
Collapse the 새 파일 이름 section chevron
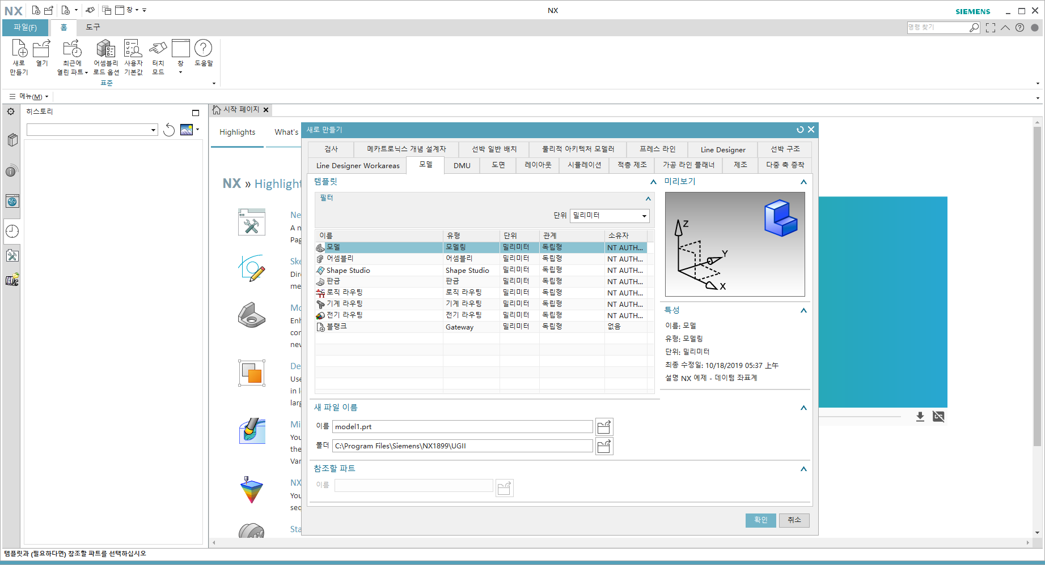click(x=803, y=408)
